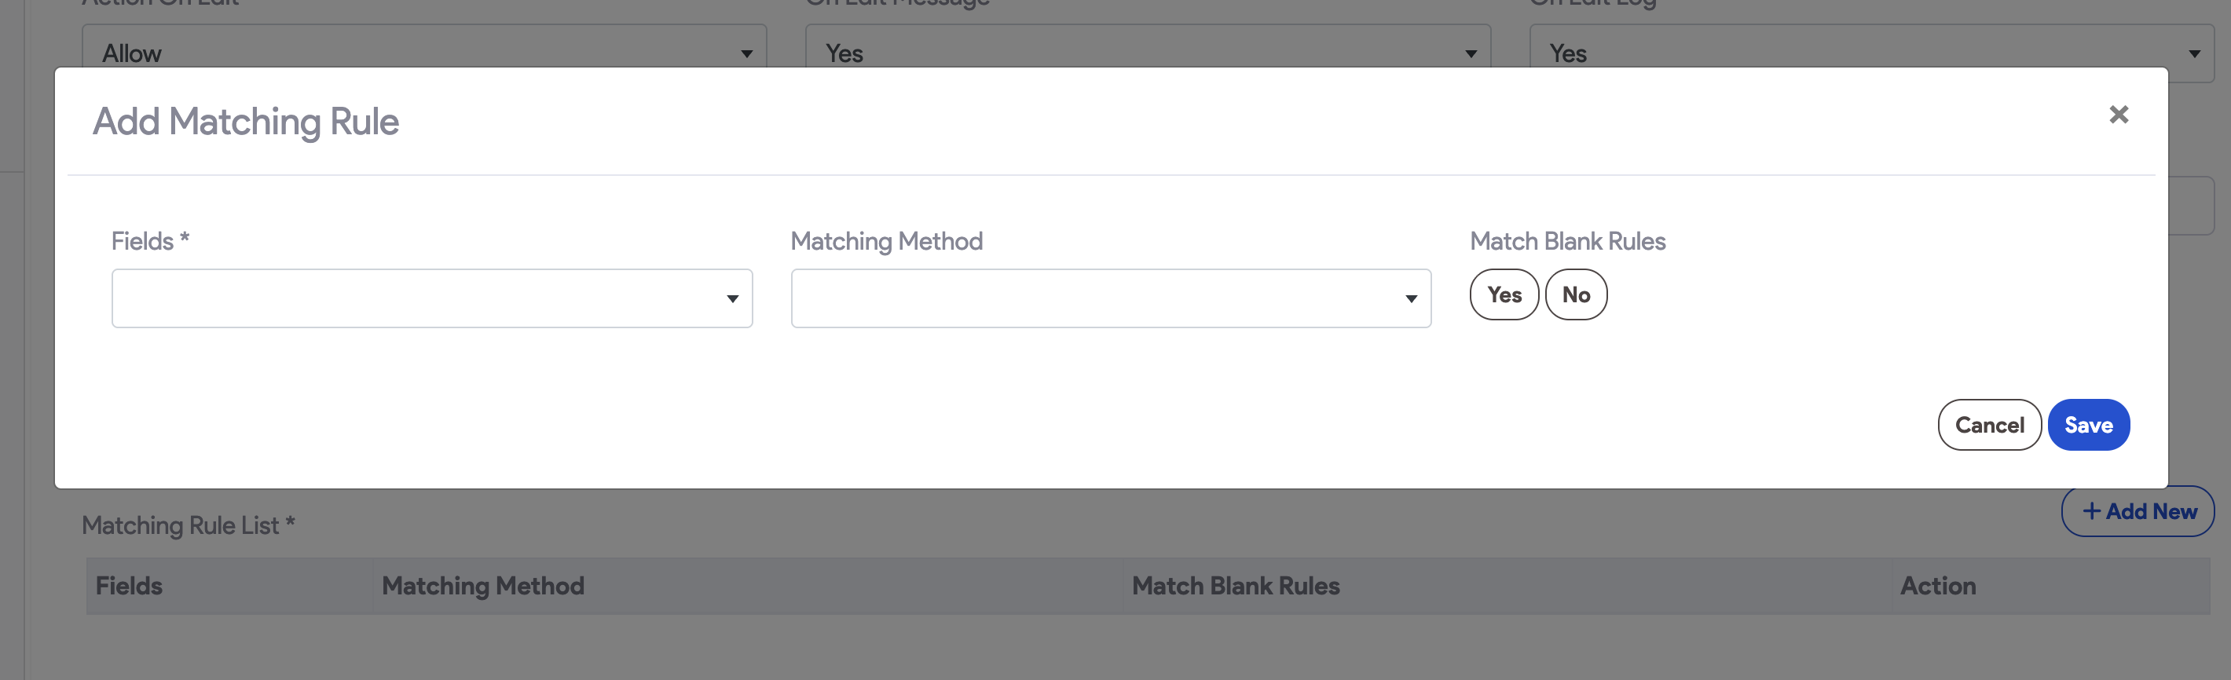The image size is (2231, 680).
Task: Open the Fields dropdown
Action: [x=431, y=299]
